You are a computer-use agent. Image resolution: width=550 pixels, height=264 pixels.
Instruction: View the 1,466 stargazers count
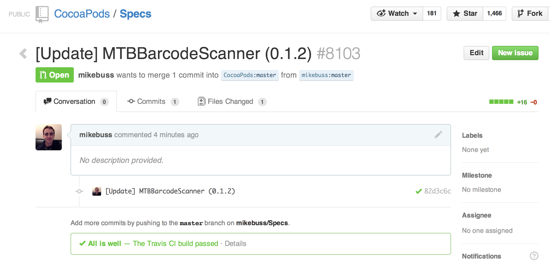495,13
